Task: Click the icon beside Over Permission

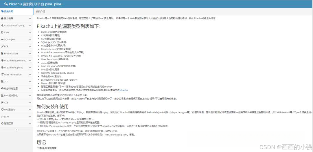Action: (2, 75)
